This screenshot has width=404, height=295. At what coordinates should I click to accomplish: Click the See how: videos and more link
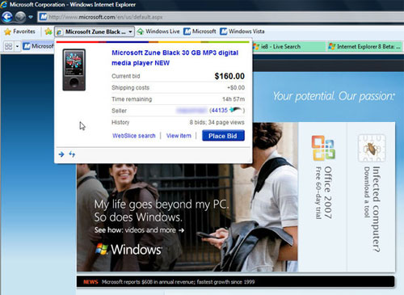tap(140, 230)
